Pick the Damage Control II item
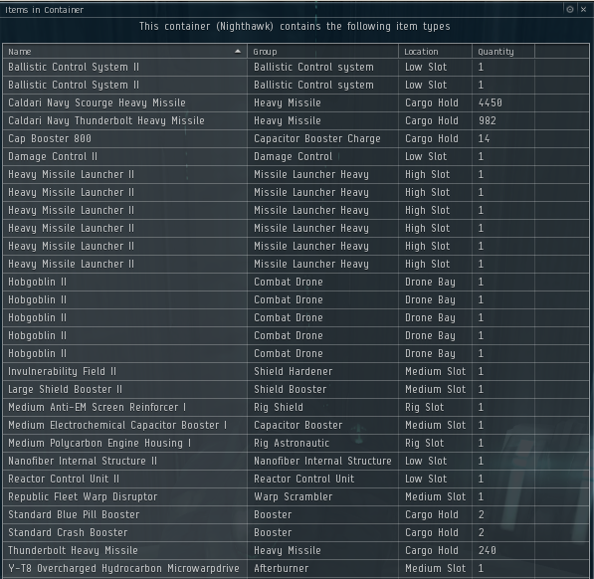594x579 pixels. 296,156
